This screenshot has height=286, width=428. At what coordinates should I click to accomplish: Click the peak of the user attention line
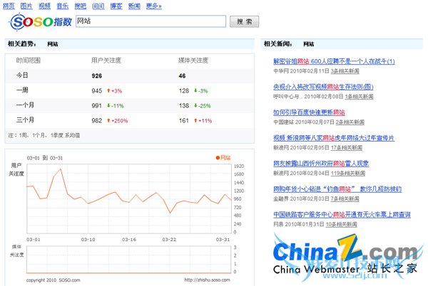tap(61, 169)
